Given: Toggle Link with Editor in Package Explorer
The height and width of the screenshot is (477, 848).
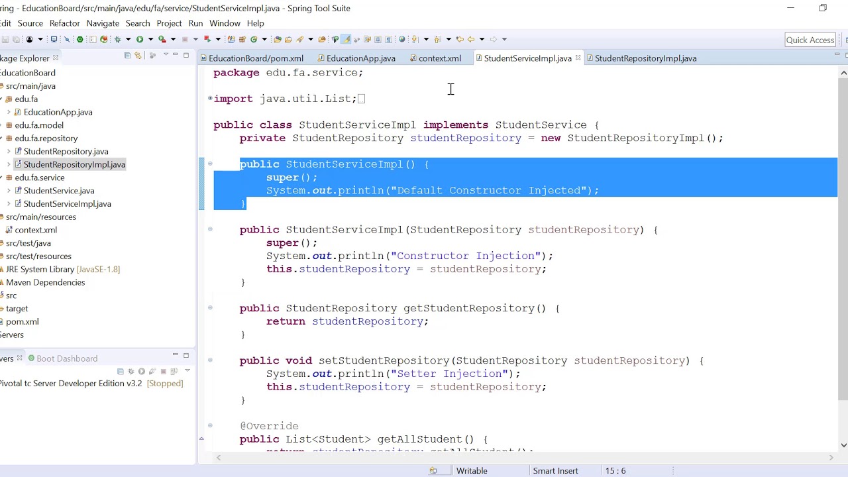Looking at the screenshot, I should 138,56.
